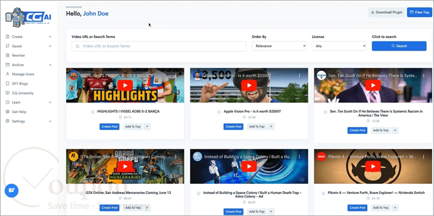Click Download Plugin button
This screenshot has height=216, width=434.
click(386, 12)
